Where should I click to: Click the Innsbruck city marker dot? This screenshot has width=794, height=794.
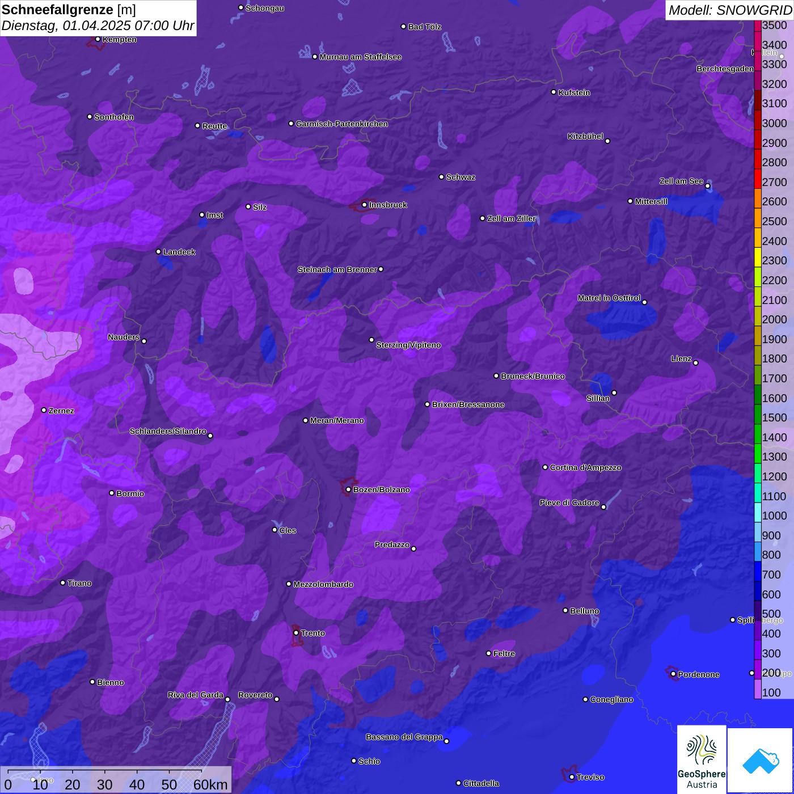click(x=365, y=205)
